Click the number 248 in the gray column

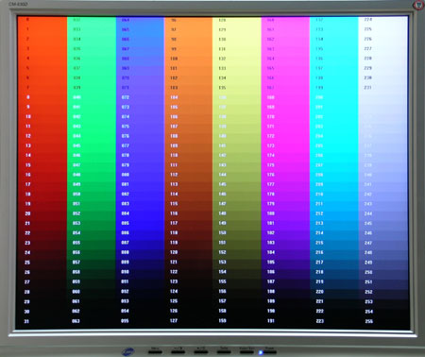[x=368, y=253]
